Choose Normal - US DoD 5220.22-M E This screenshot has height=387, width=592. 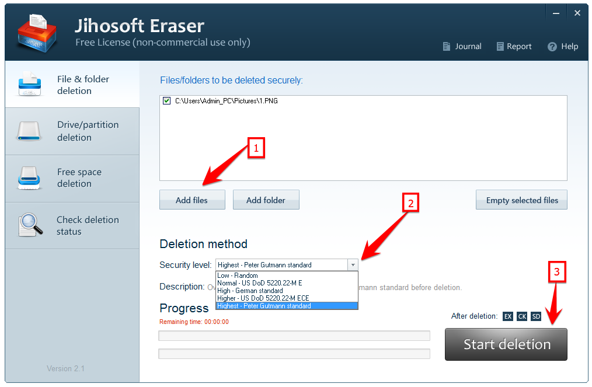pos(257,283)
